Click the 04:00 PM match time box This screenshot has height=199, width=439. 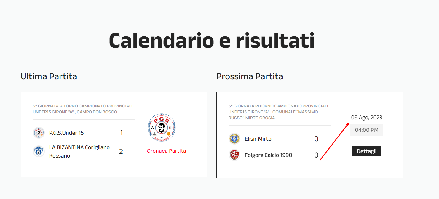(x=367, y=130)
